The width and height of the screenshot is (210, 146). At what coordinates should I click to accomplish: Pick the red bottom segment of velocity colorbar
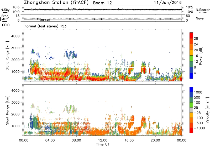tap(191, 130)
